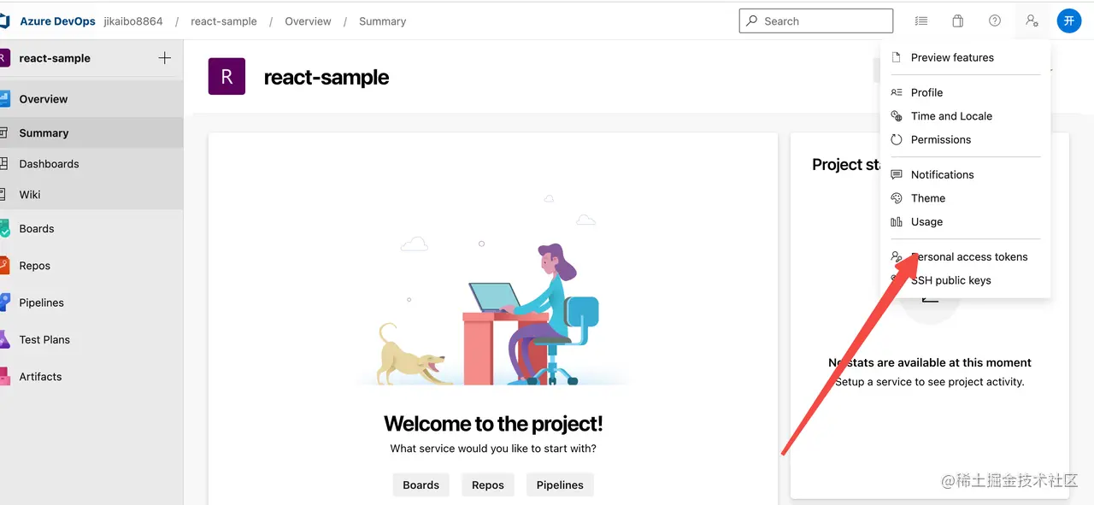Image resolution: width=1094 pixels, height=505 pixels.
Task: Click the Pipelines service button
Action: [560, 484]
